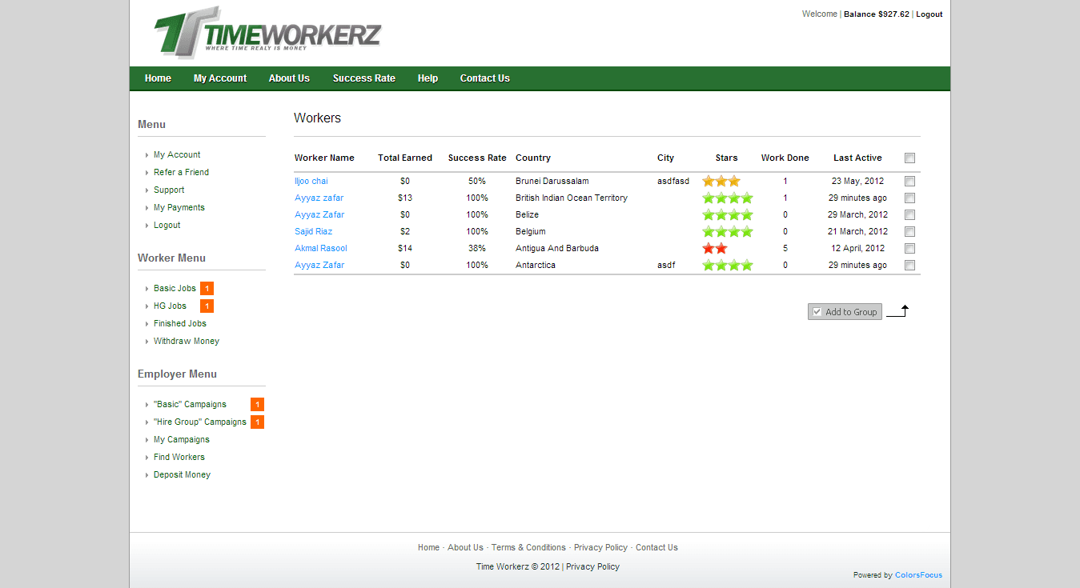Image resolution: width=1080 pixels, height=588 pixels.
Task: Click the badge beside "Hire Group" Campaigns
Action: point(257,422)
